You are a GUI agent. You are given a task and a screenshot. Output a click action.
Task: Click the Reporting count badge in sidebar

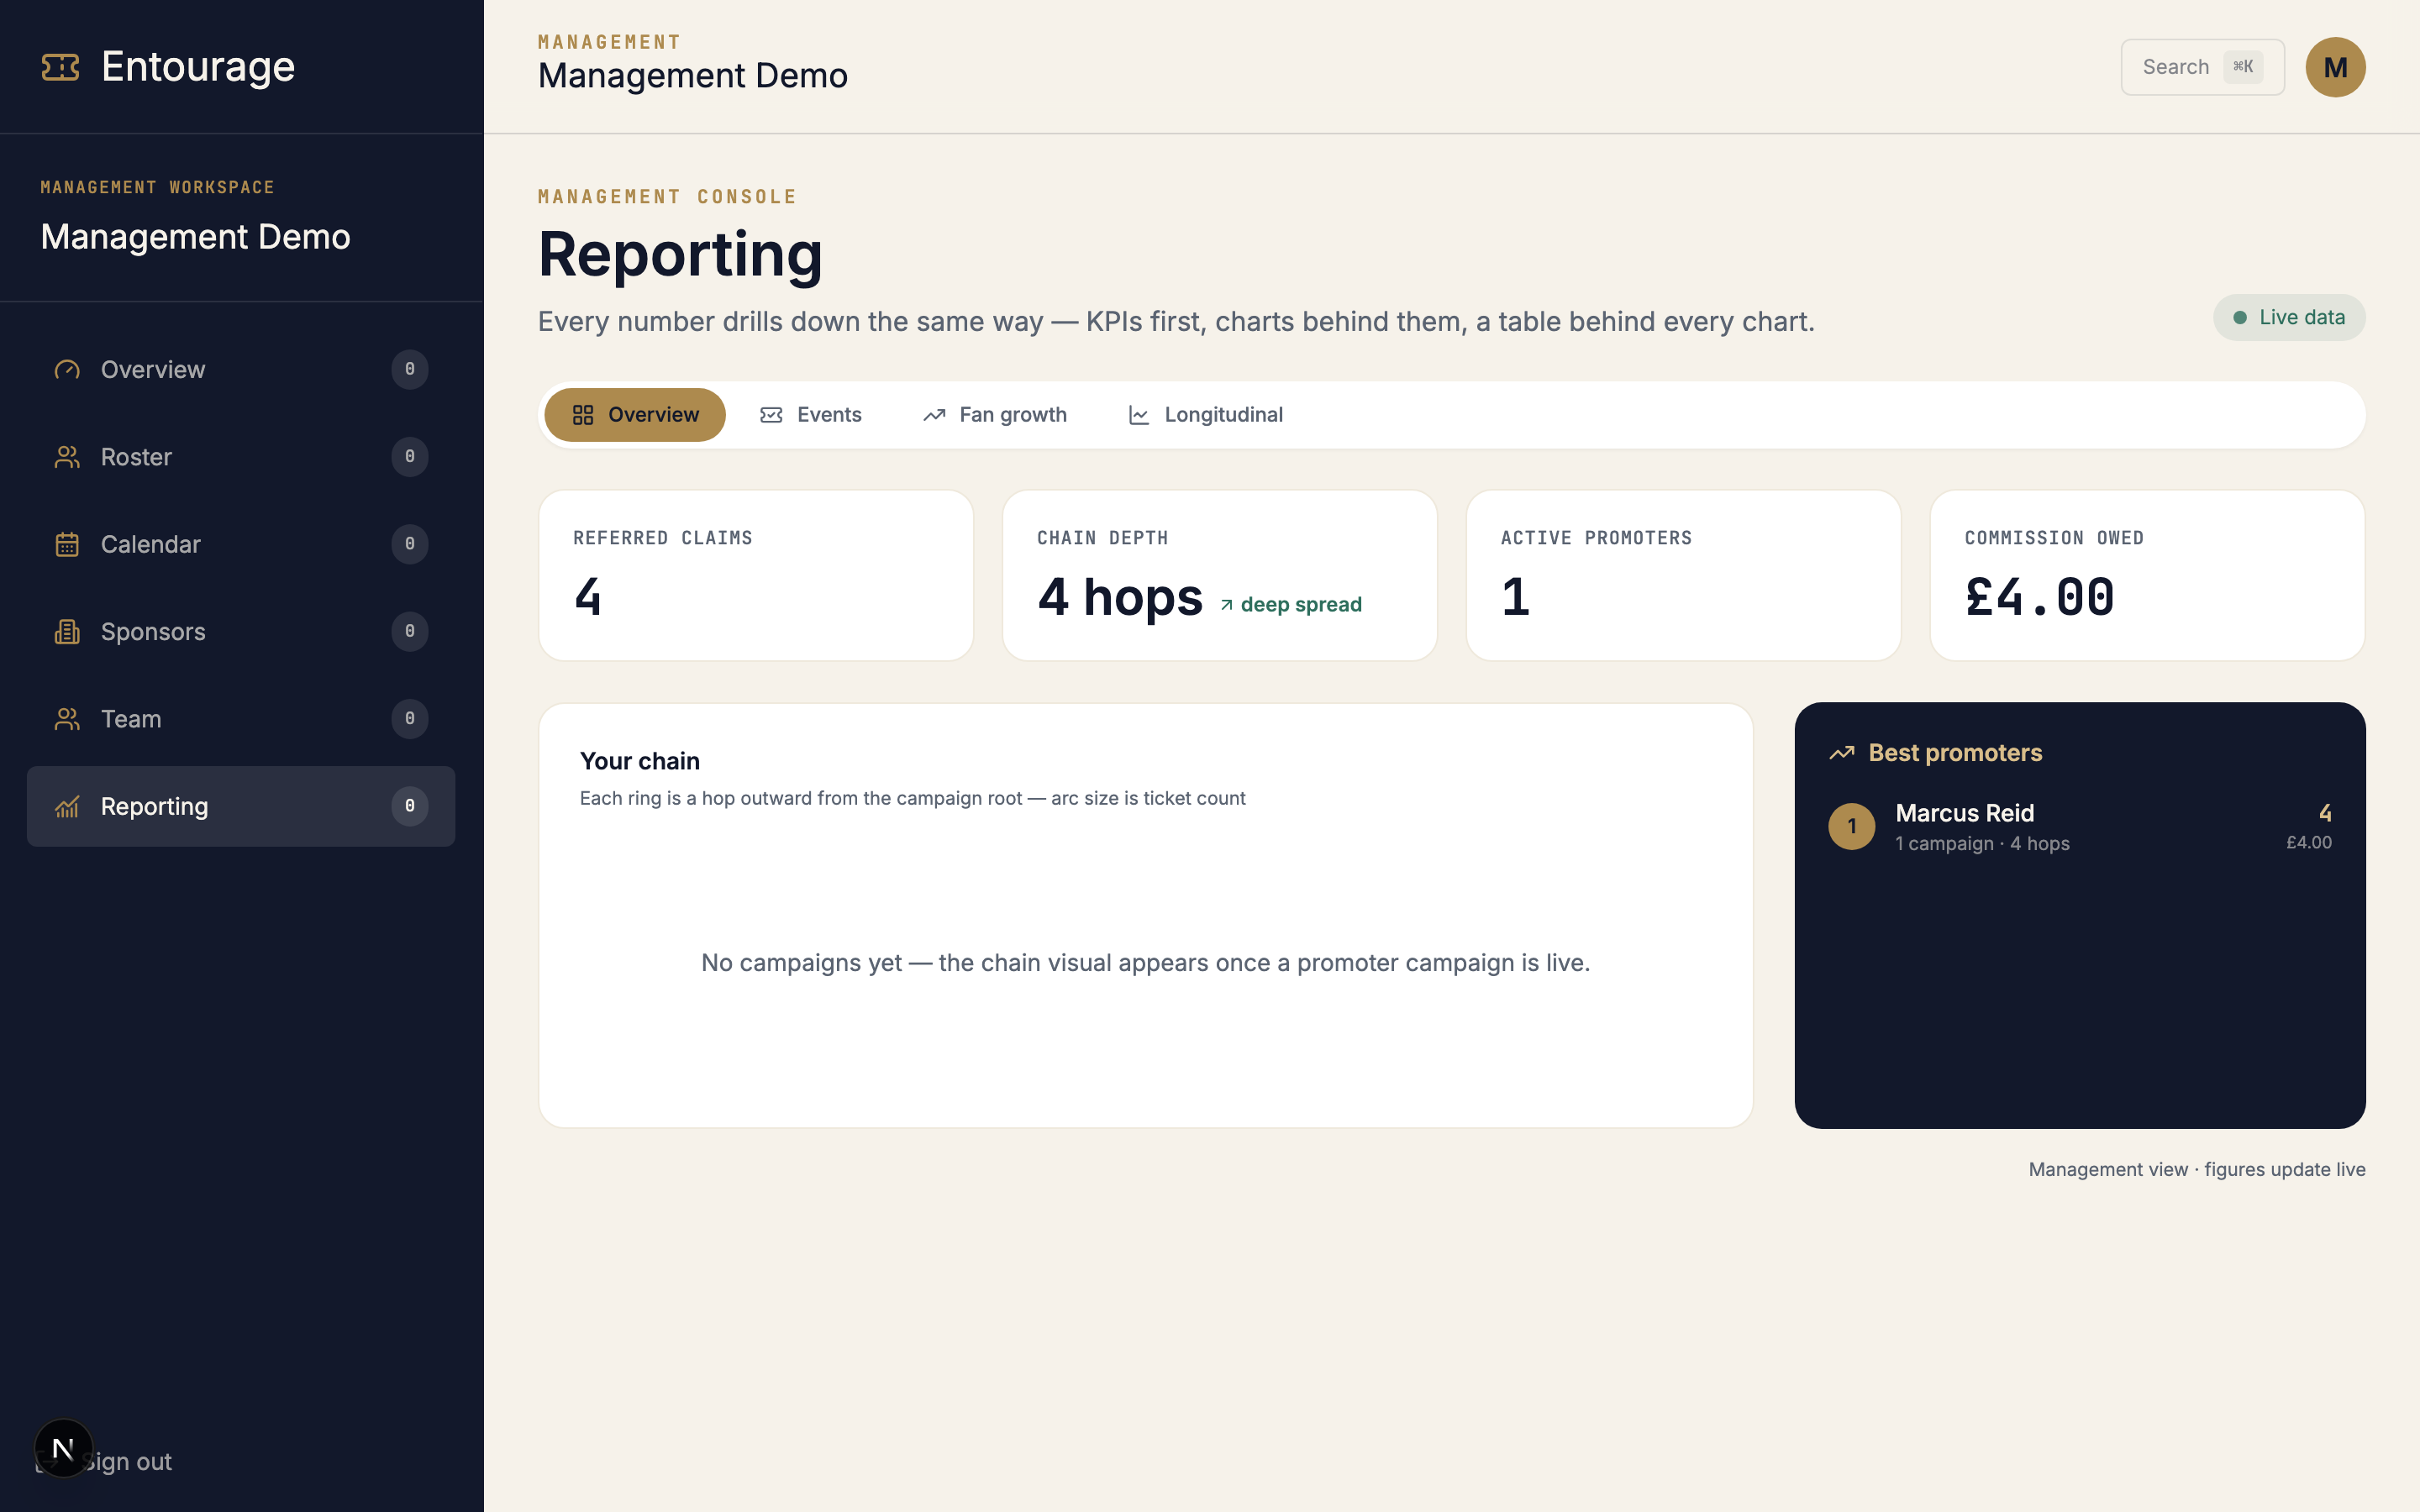pyautogui.click(x=410, y=806)
